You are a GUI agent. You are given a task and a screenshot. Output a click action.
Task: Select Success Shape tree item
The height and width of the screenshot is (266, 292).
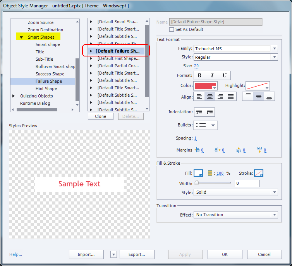tap(50, 74)
